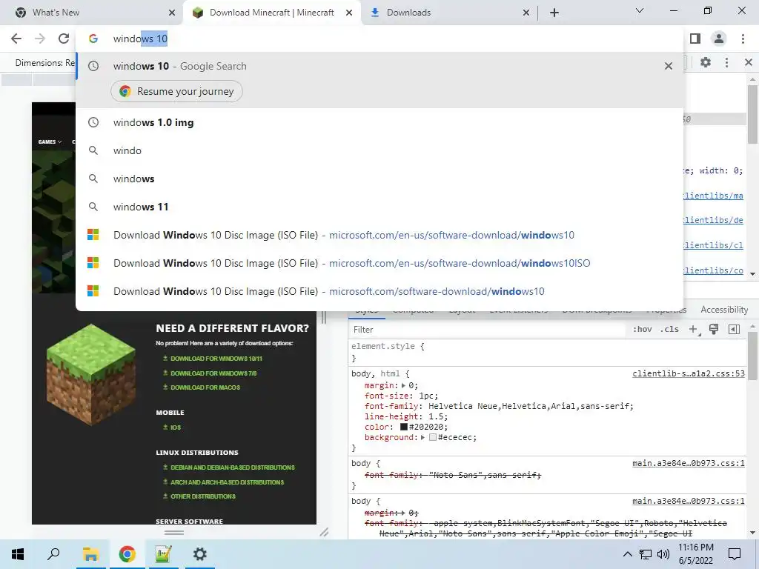
Task: Open the DevTools three-dot options menu
Action: (x=726, y=62)
